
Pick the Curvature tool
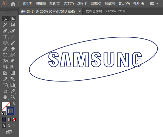pyautogui.click(x=13, y=31)
